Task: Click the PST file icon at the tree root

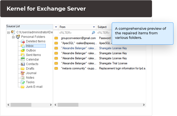Action: [x=13, y=32]
